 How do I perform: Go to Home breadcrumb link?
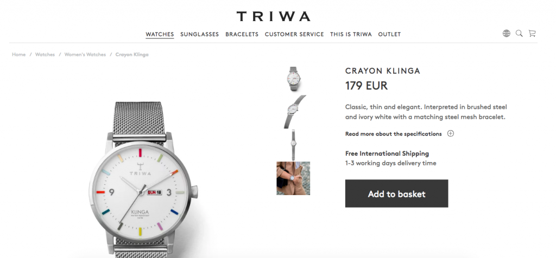tap(19, 55)
